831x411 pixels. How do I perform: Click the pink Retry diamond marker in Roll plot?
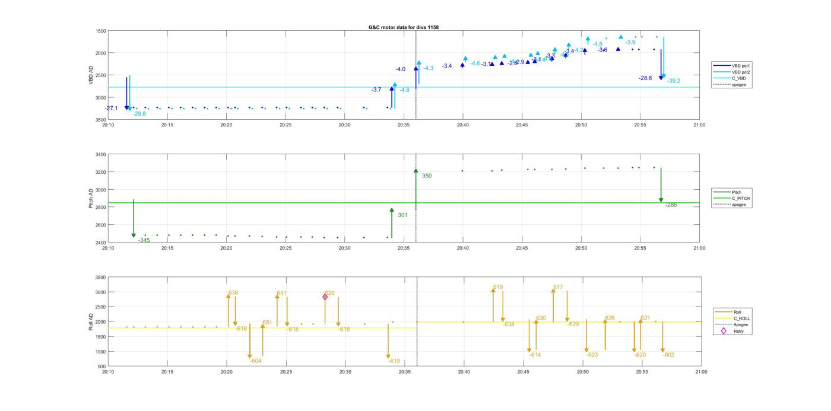coord(325,297)
